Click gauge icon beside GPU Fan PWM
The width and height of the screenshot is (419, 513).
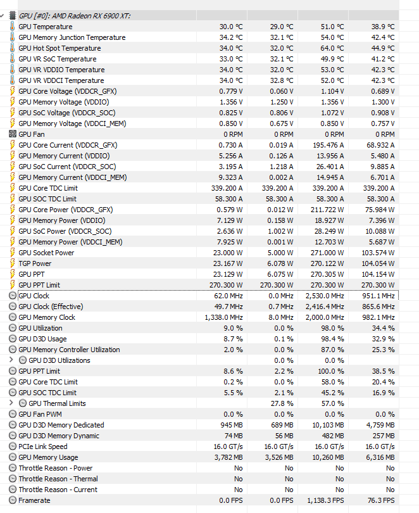13,414
